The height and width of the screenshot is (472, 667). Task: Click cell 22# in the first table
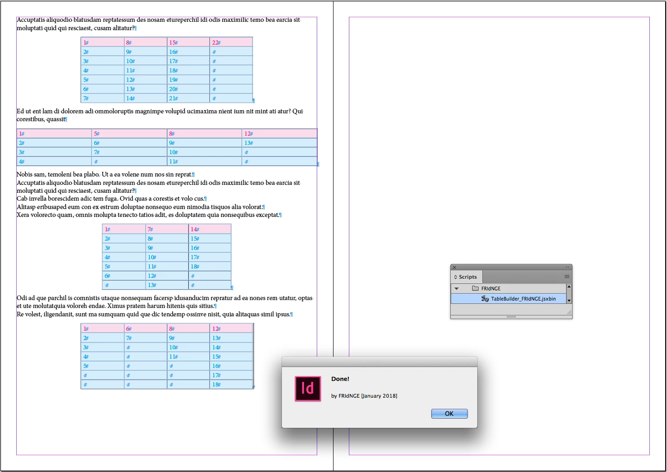tap(231, 42)
